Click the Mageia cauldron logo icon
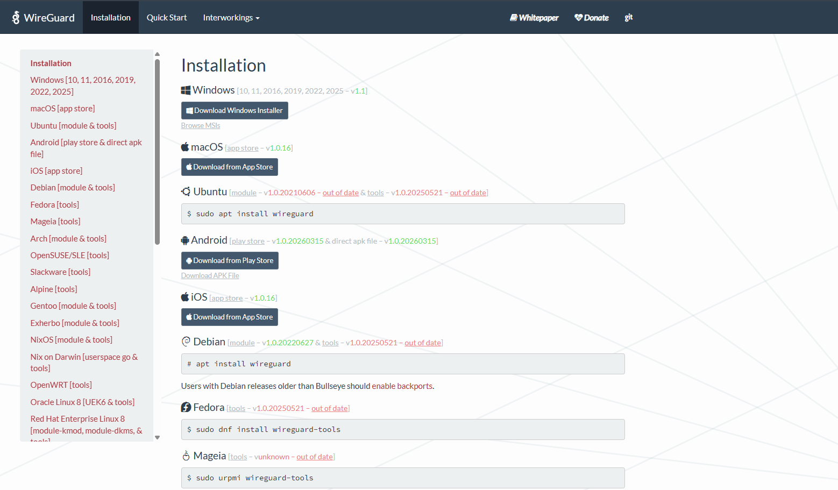838x490 pixels. 186,456
